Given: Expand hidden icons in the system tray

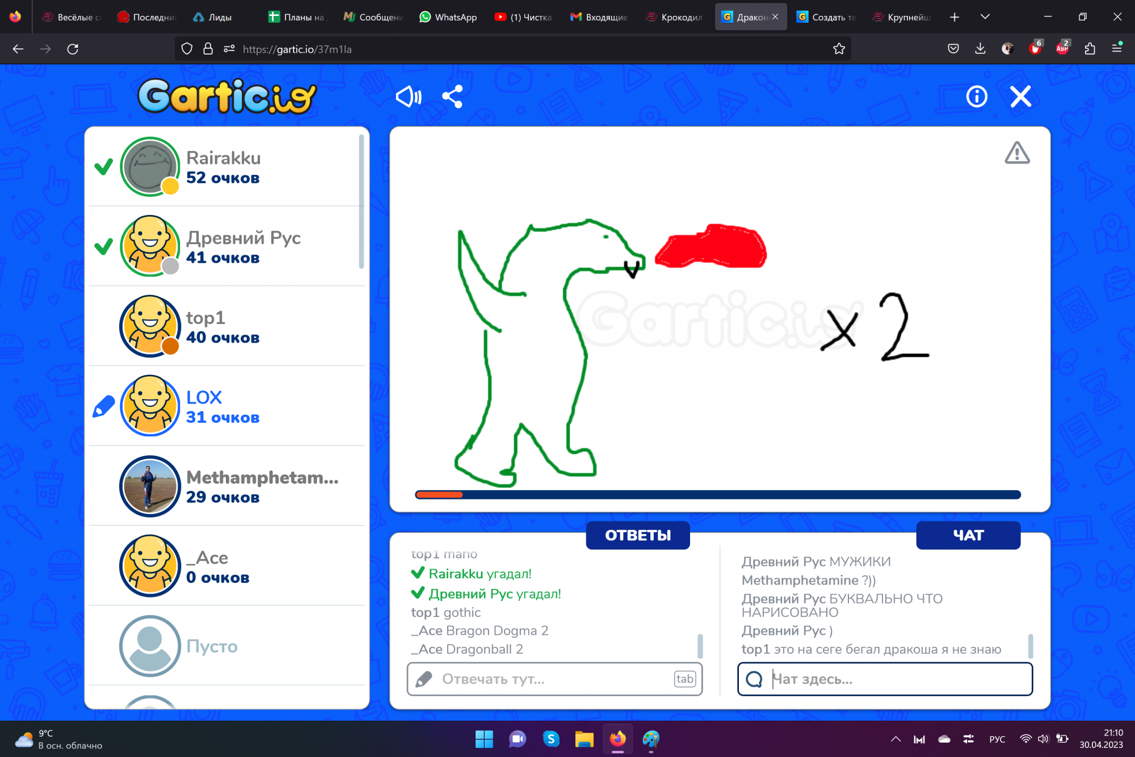Looking at the screenshot, I should click(x=896, y=739).
